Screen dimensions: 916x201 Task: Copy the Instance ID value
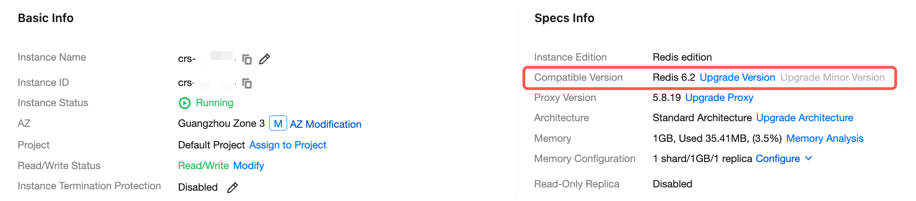(x=247, y=84)
